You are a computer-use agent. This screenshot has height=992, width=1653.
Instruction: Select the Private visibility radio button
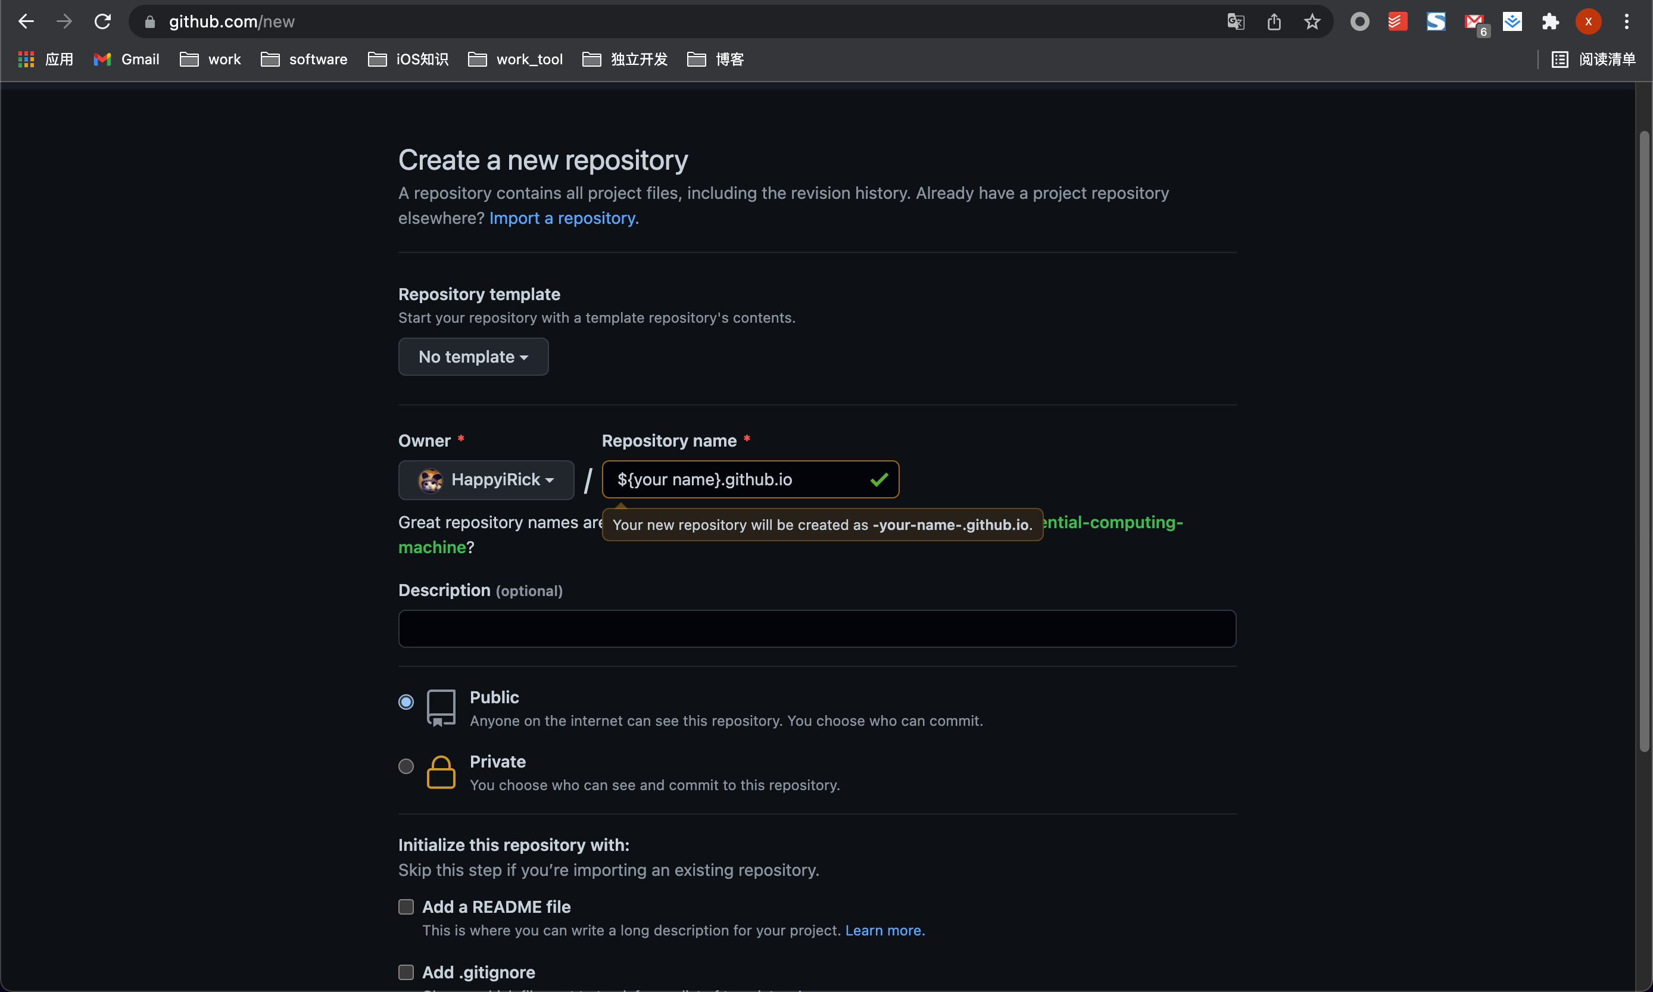click(x=406, y=766)
